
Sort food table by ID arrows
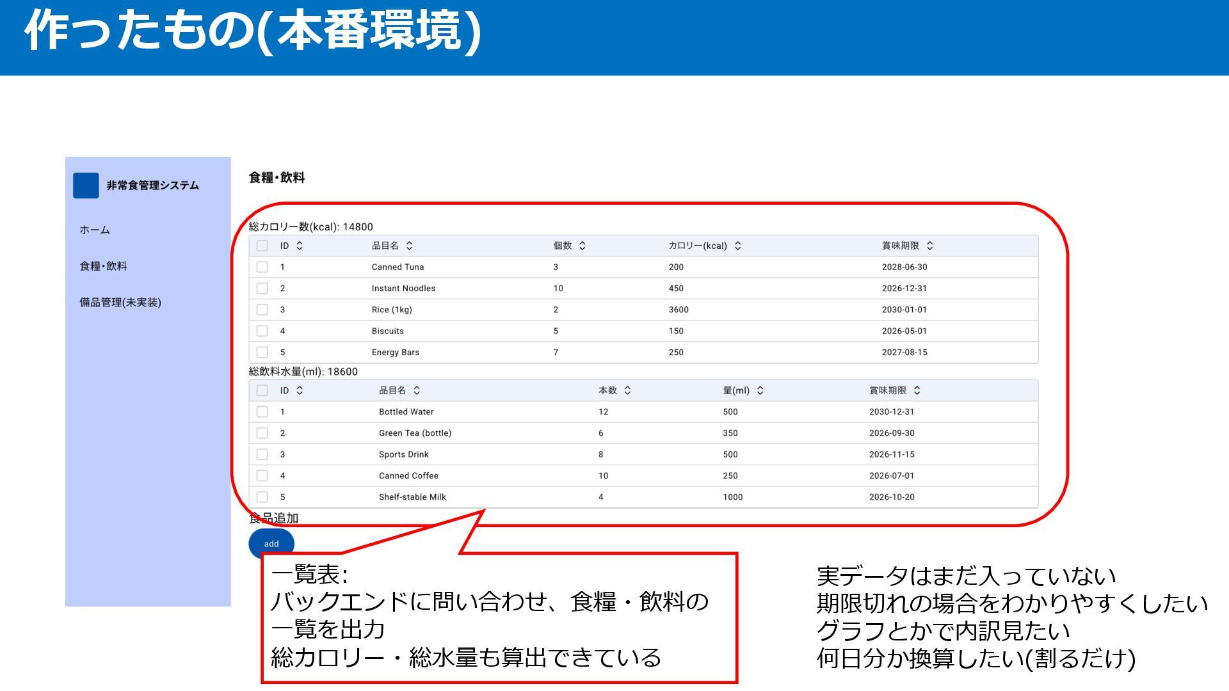[x=300, y=246]
